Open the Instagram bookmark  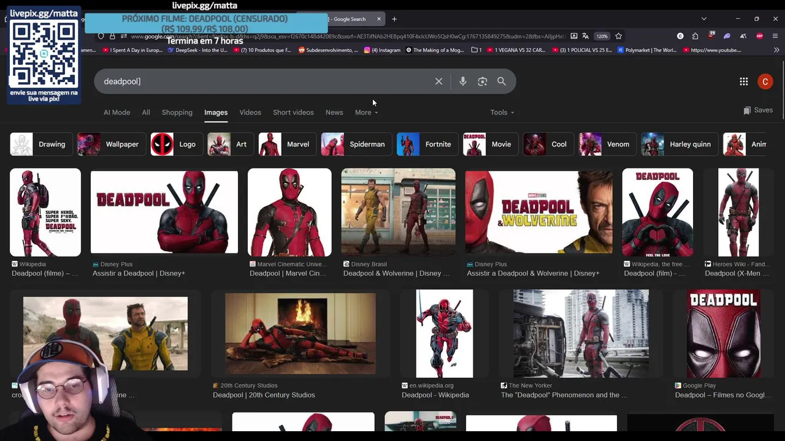pos(382,50)
